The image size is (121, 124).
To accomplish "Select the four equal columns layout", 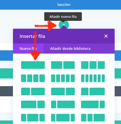I will 33,78.
